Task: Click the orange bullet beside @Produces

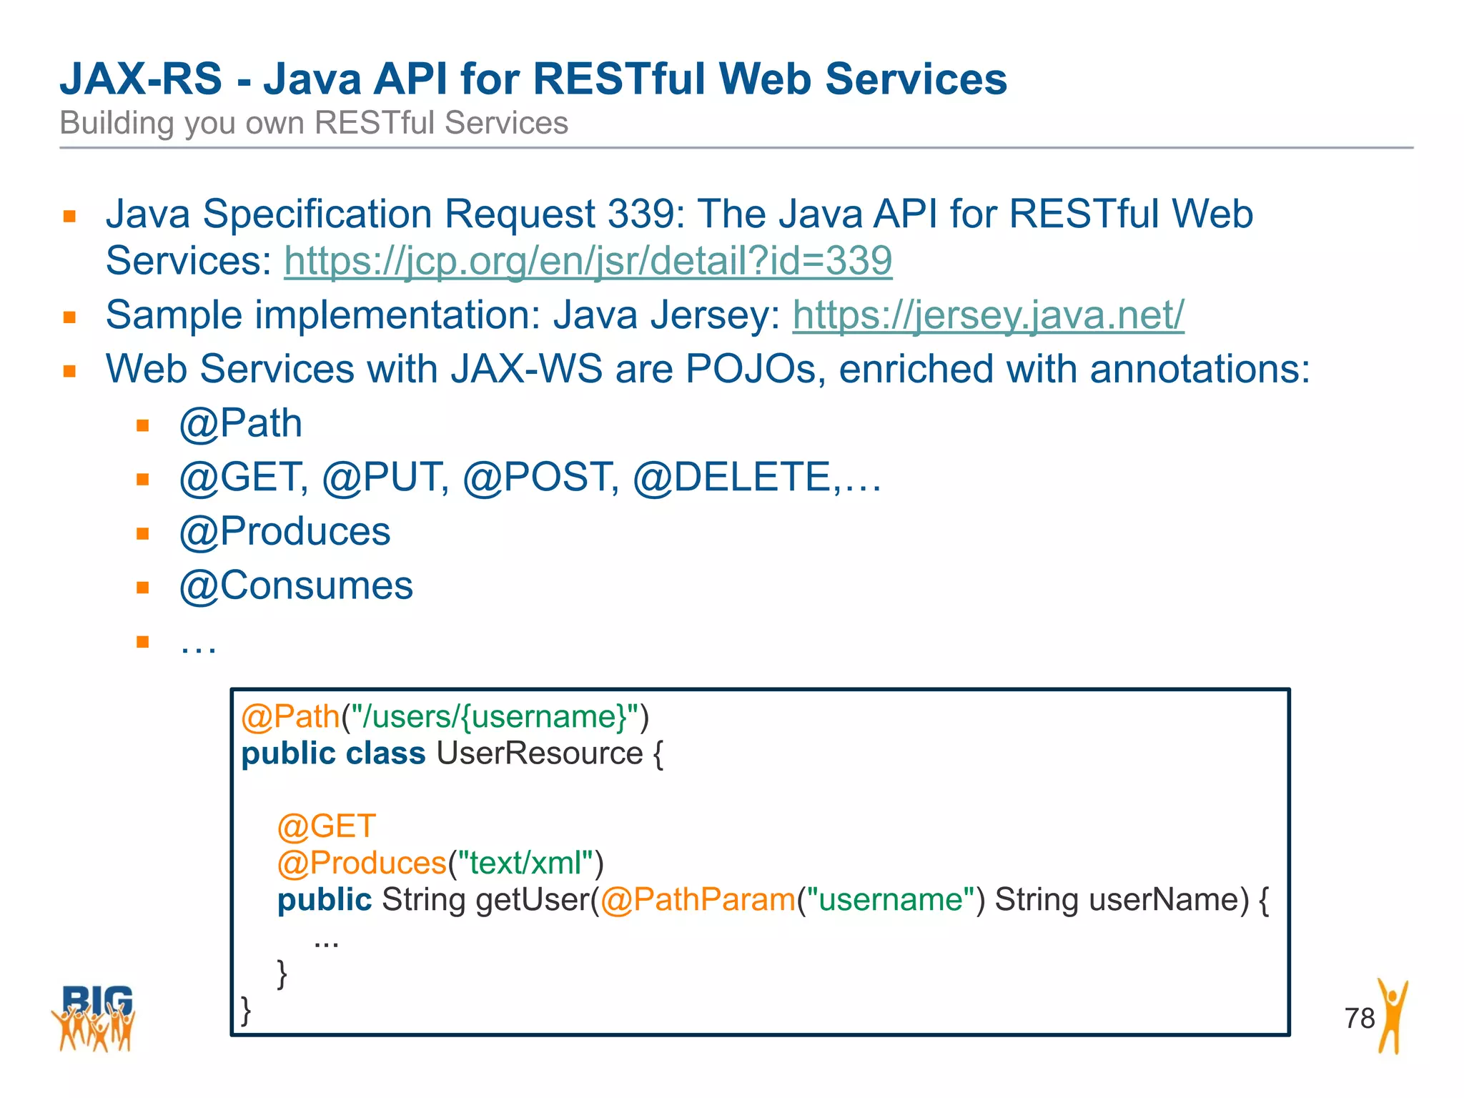Action: pos(143,534)
